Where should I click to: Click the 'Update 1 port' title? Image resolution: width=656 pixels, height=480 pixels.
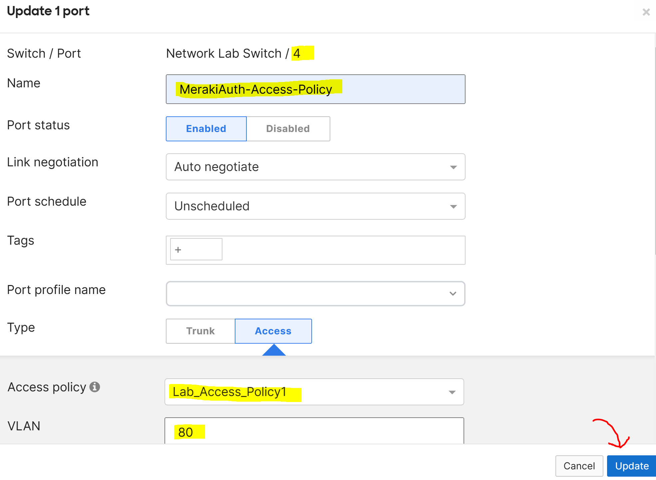pyautogui.click(x=48, y=11)
